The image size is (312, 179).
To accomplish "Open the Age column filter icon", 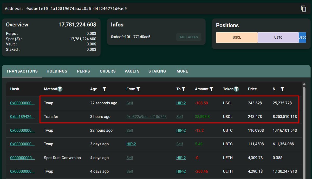I will click(x=104, y=89).
